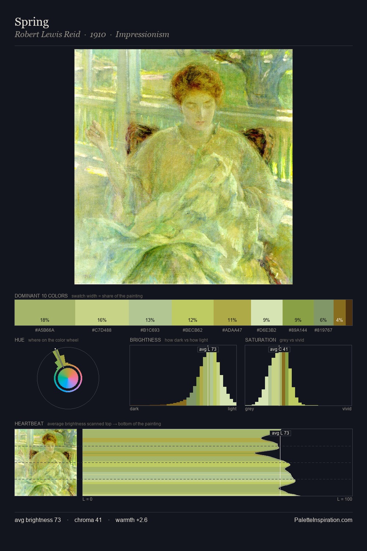Click the hex code text #C7D488
Screen dimensions: 367x551
(x=102, y=330)
